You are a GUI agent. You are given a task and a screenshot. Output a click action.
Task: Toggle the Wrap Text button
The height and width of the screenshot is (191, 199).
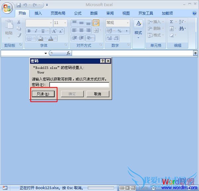click(x=96, y=23)
